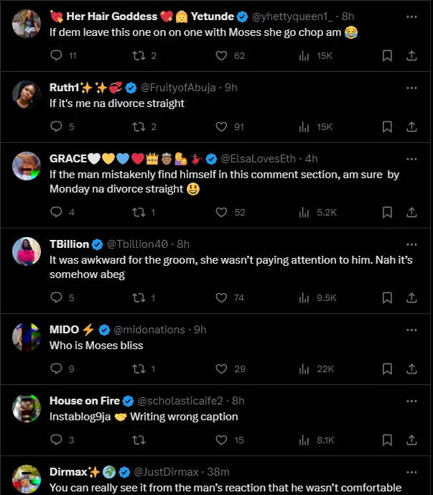Bookmark Ruth1's tweet
This screenshot has width=433, height=495.
pos(387,126)
